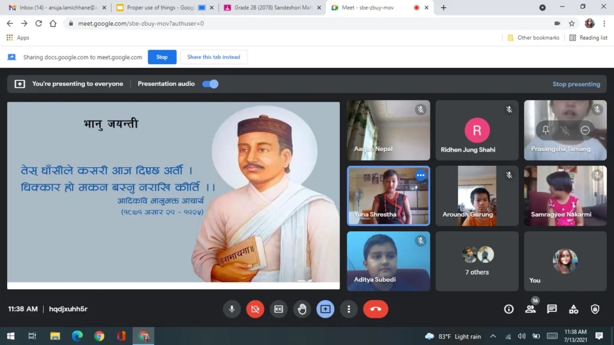This screenshot has width=614, height=345.
Task: Click the browser address bar URL
Action: [x=141, y=23]
